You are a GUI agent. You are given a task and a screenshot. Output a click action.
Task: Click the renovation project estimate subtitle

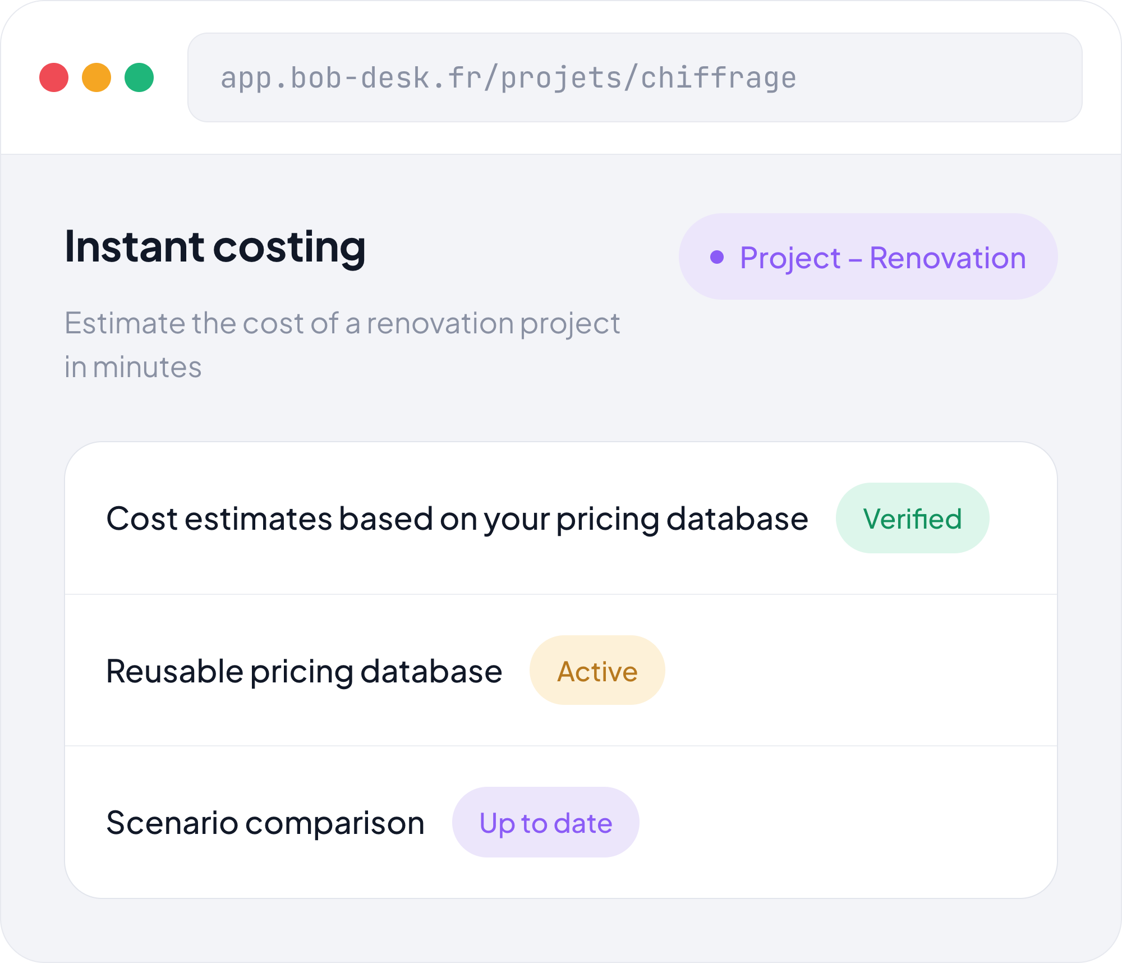point(342,345)
